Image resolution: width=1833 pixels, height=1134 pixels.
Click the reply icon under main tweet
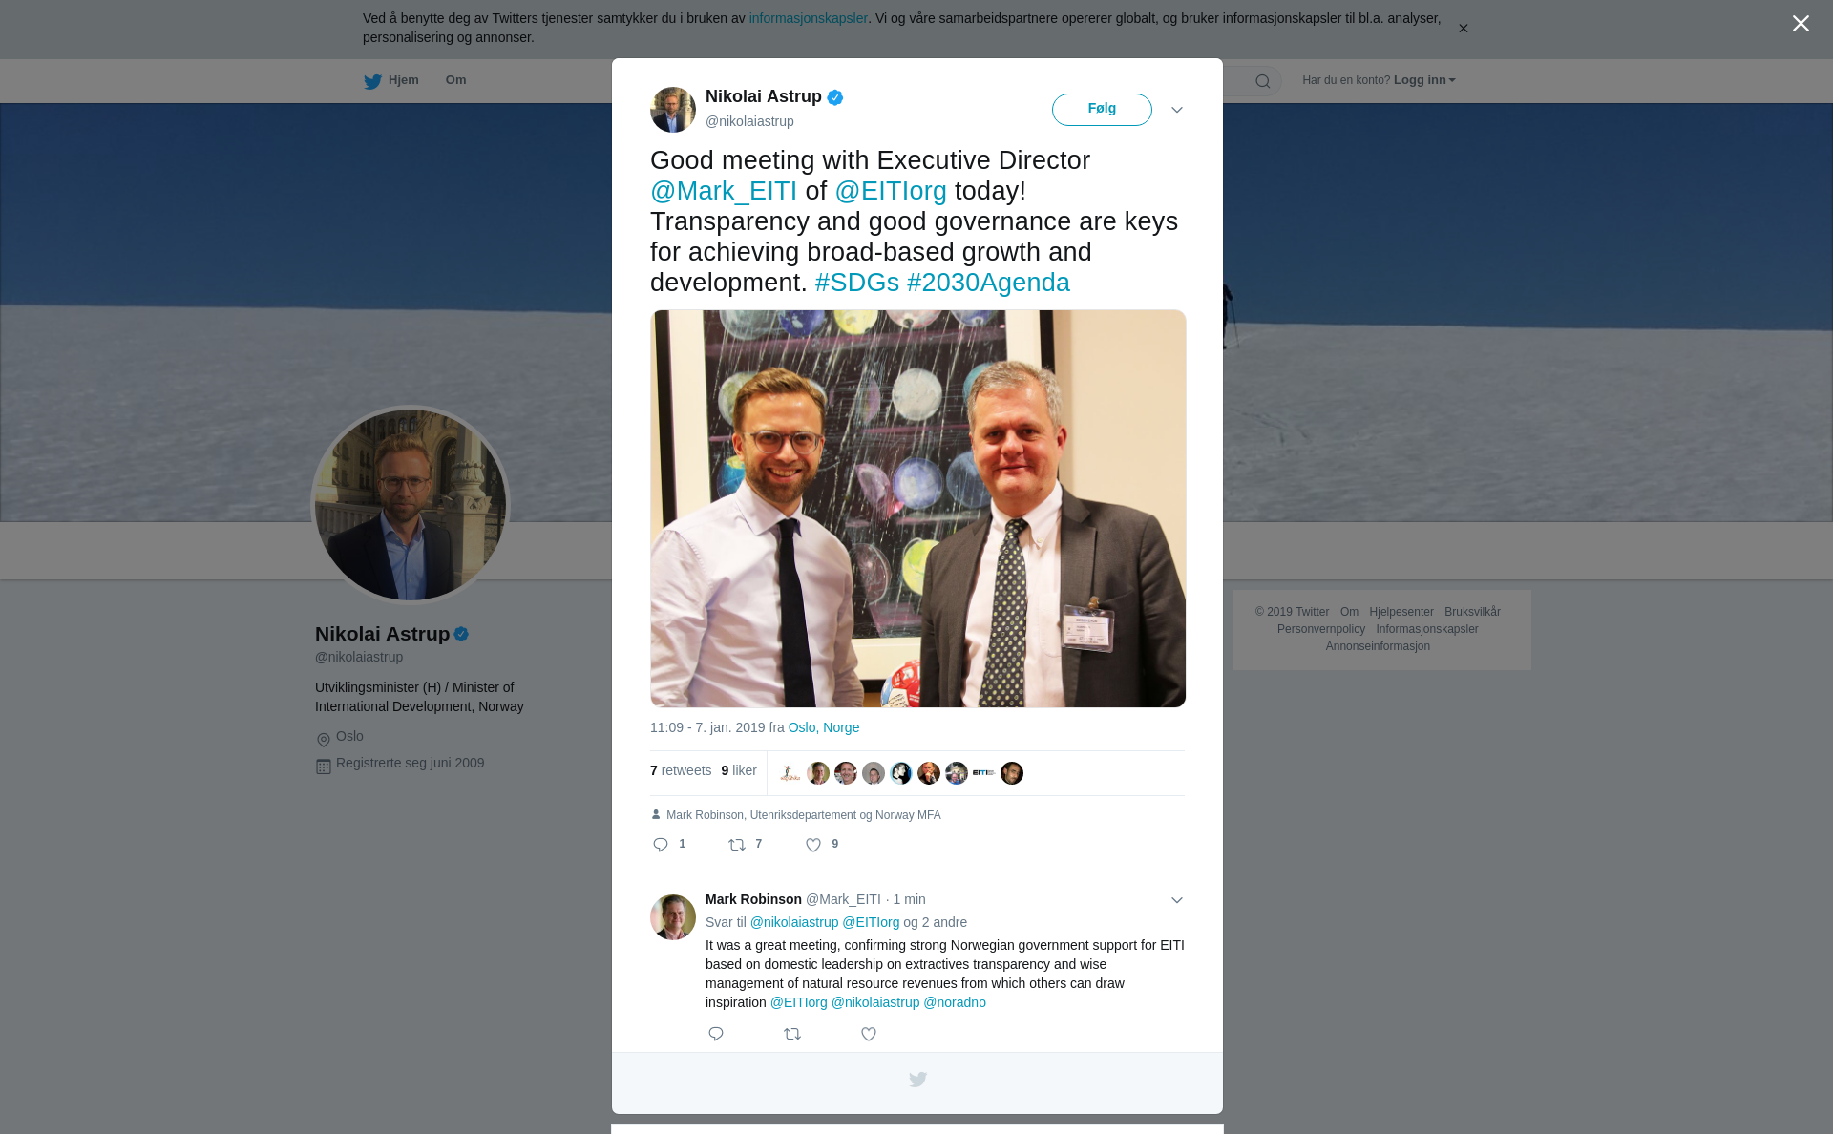click(x=661, y=845)
